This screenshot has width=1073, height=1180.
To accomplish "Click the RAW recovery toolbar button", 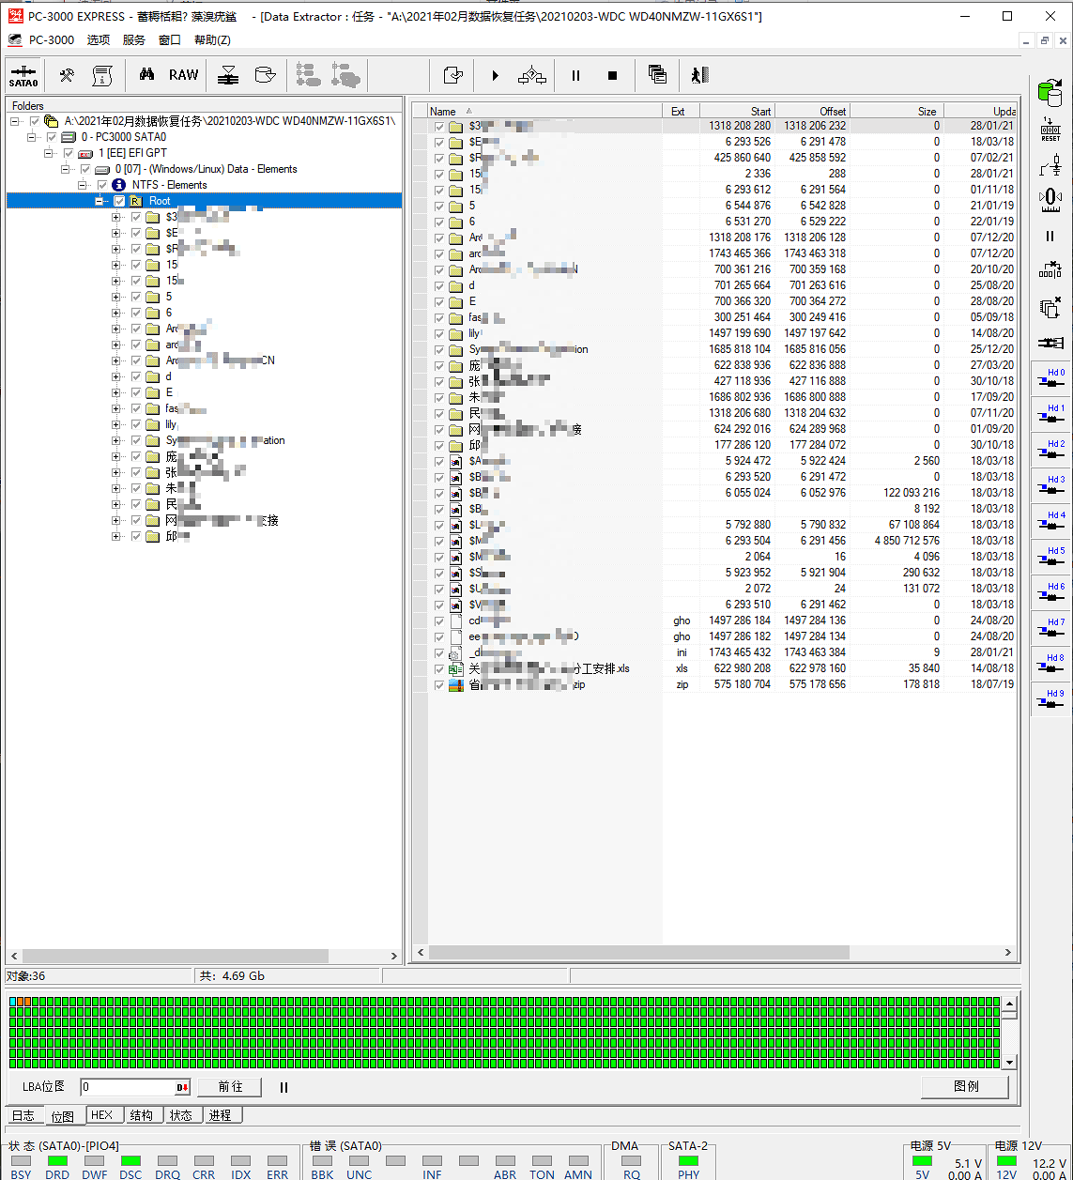I will coord(183,75).
